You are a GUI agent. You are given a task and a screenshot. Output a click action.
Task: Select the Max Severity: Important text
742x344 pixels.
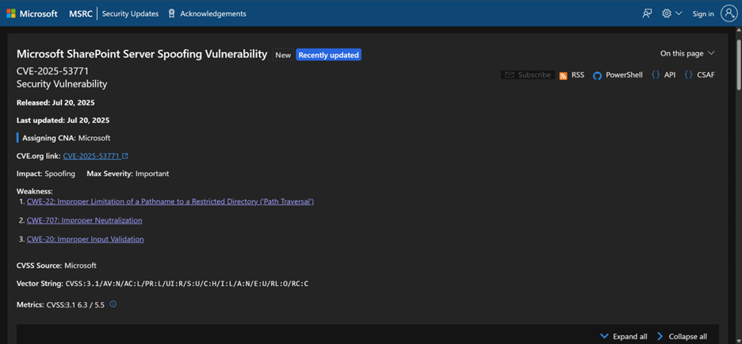click(x=128, y=174)
